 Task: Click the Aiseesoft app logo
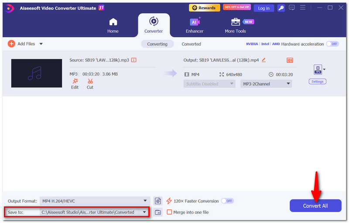click(9, 8)
